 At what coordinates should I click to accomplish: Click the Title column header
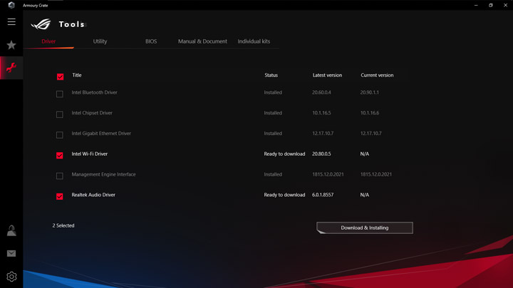77,75
